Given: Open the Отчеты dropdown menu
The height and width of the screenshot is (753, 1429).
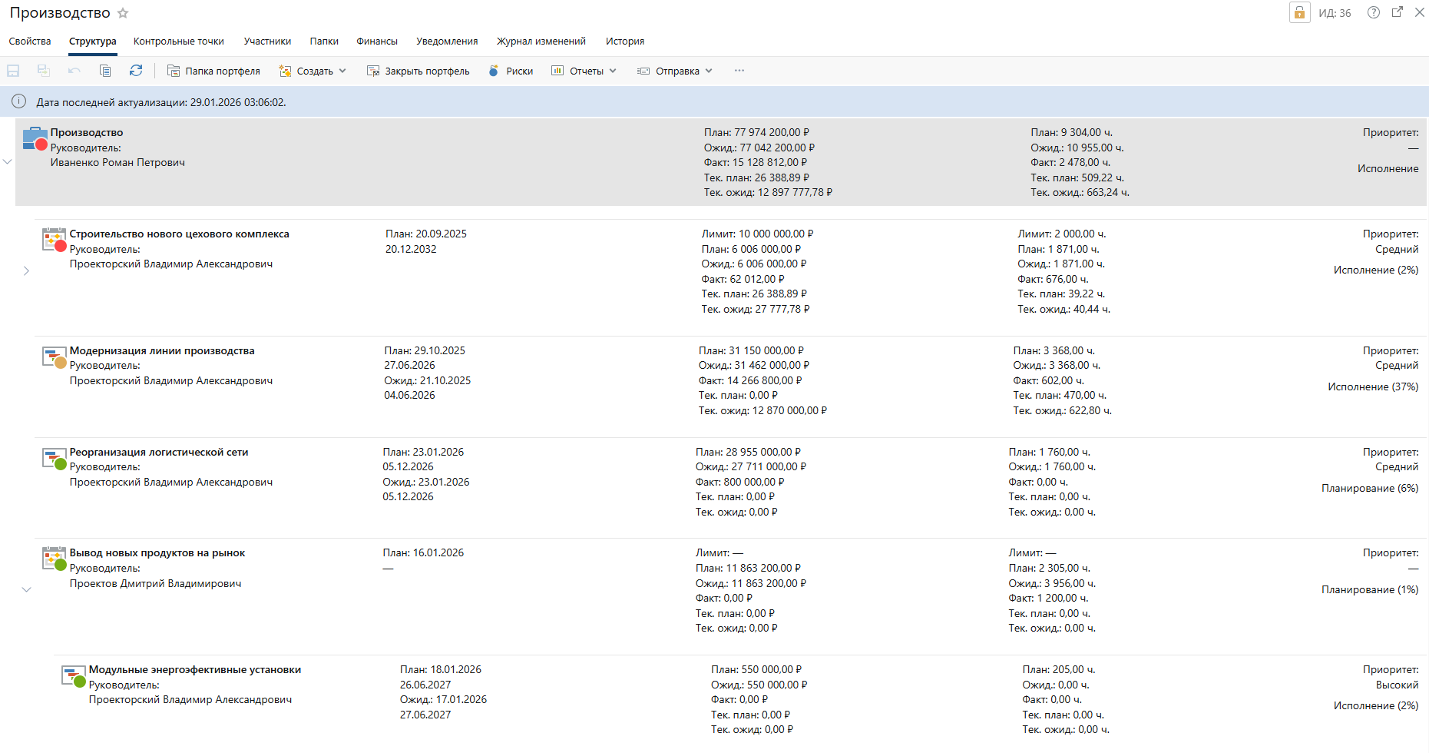Looking at the screenshot, I should 584,71.
